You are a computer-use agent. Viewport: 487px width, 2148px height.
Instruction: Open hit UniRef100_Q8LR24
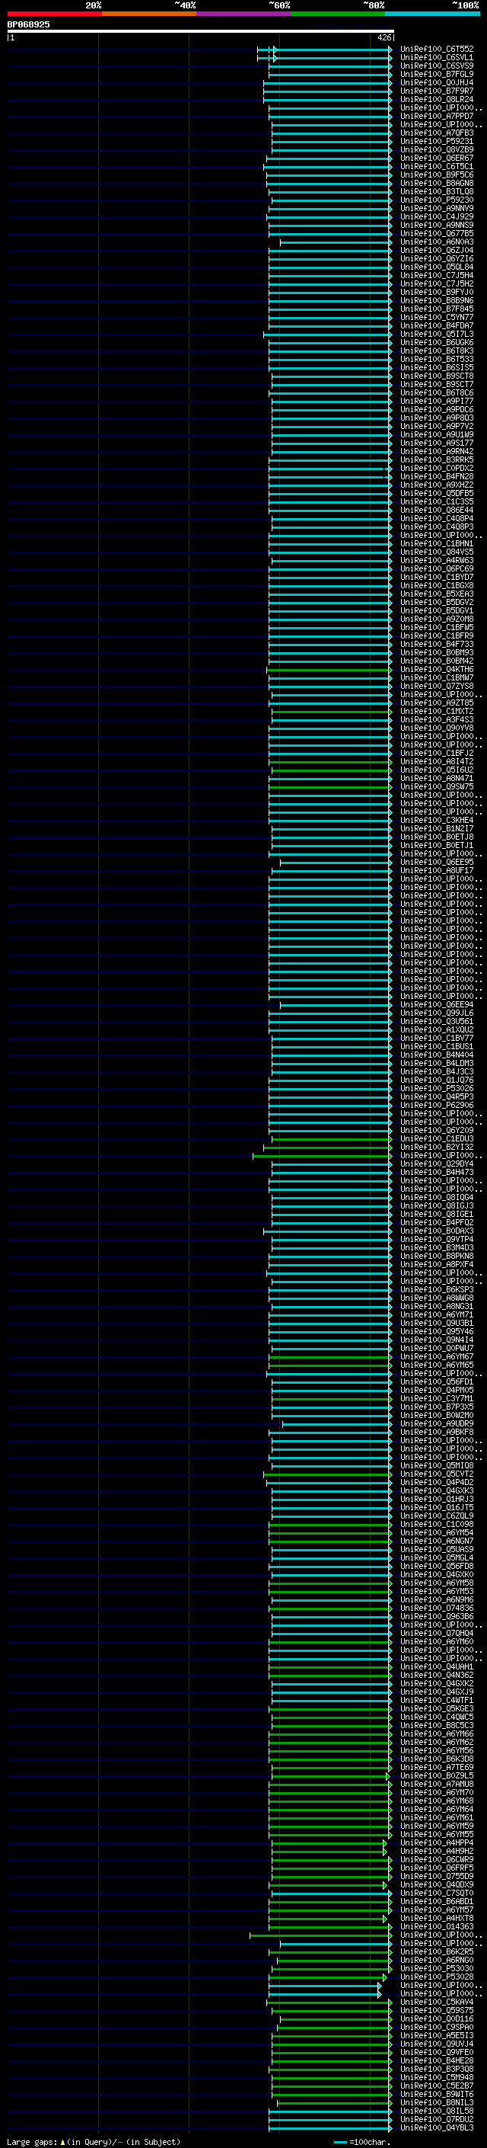pyautogui.click(x=437, y=99)
